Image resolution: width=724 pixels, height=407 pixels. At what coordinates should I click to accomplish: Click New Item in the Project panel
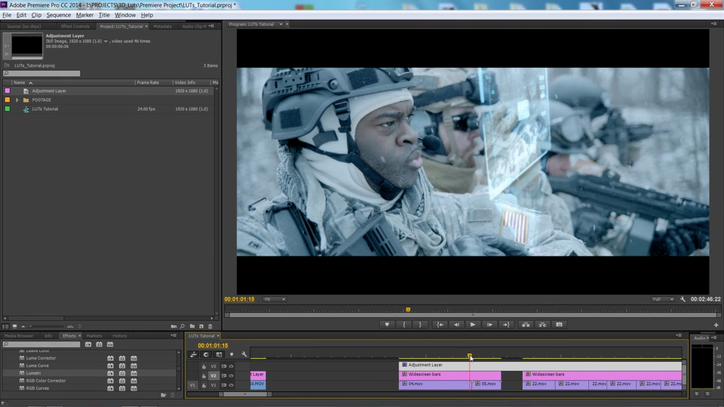[x=201, y=326]
